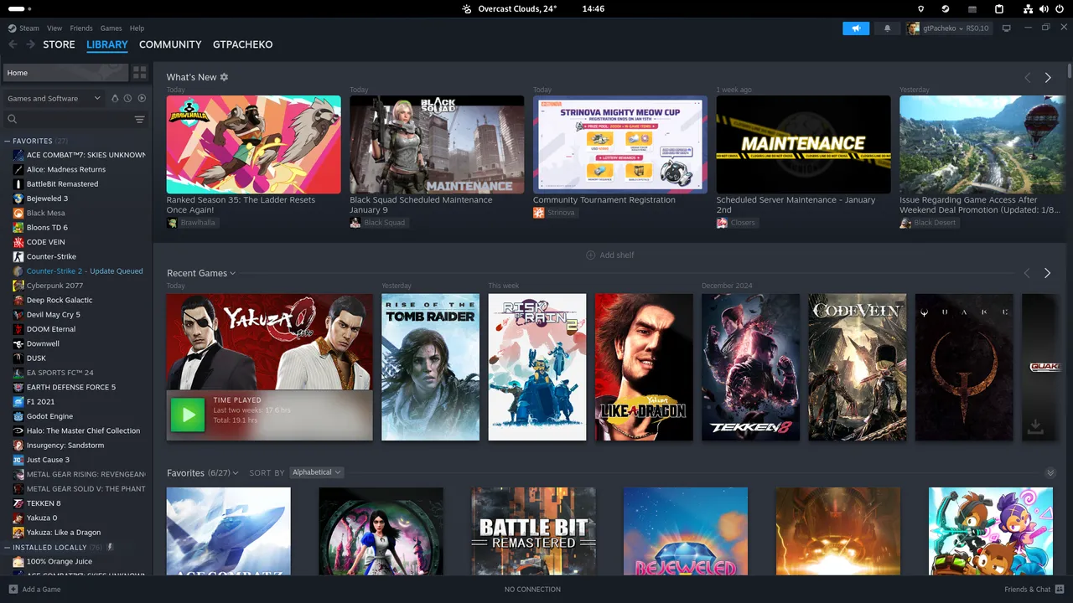Image resolution: width=1073 pixels, height=603 pixels.
Task: Switch to Big Picture mode monitor icon
Action: click(x=1007, y=28)
